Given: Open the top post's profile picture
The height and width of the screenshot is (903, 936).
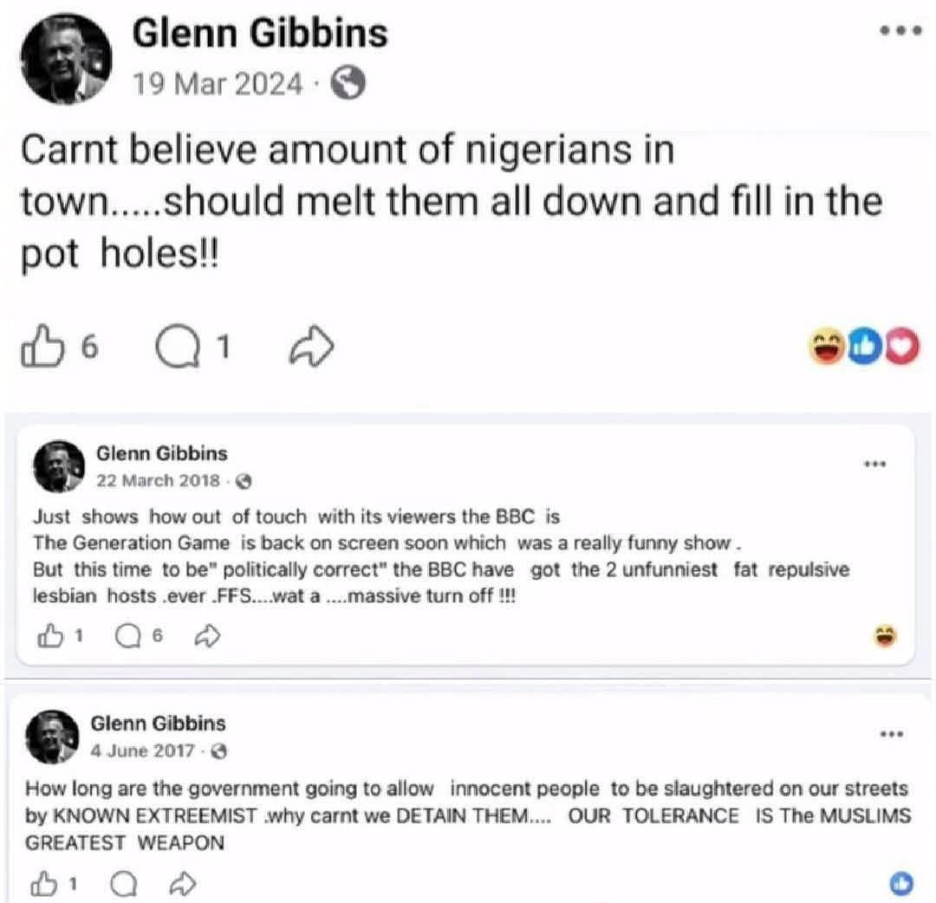Looking at the screenshot, I should pyautogui.click(x=66, y=58).
